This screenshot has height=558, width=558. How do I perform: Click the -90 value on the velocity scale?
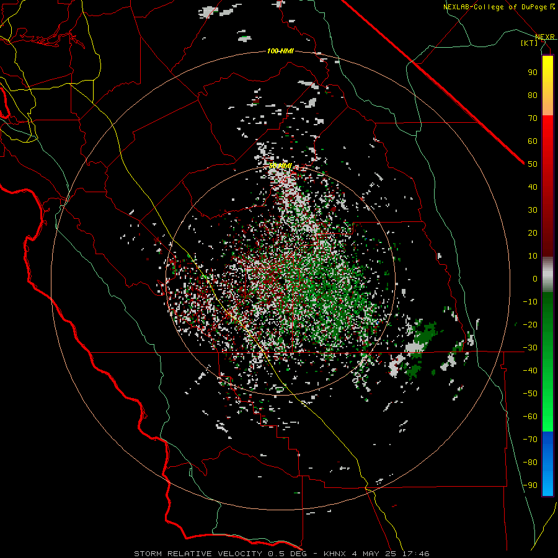point(530,485)
